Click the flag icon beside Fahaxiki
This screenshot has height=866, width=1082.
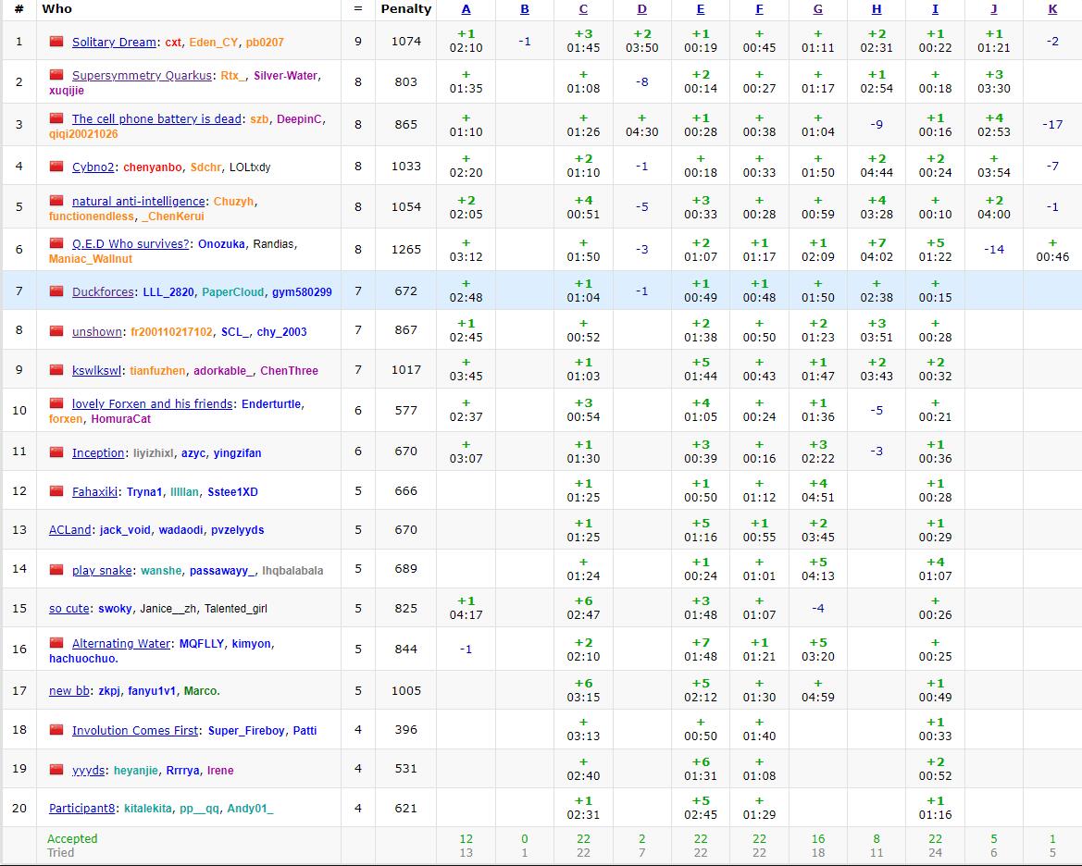[56, 491]
